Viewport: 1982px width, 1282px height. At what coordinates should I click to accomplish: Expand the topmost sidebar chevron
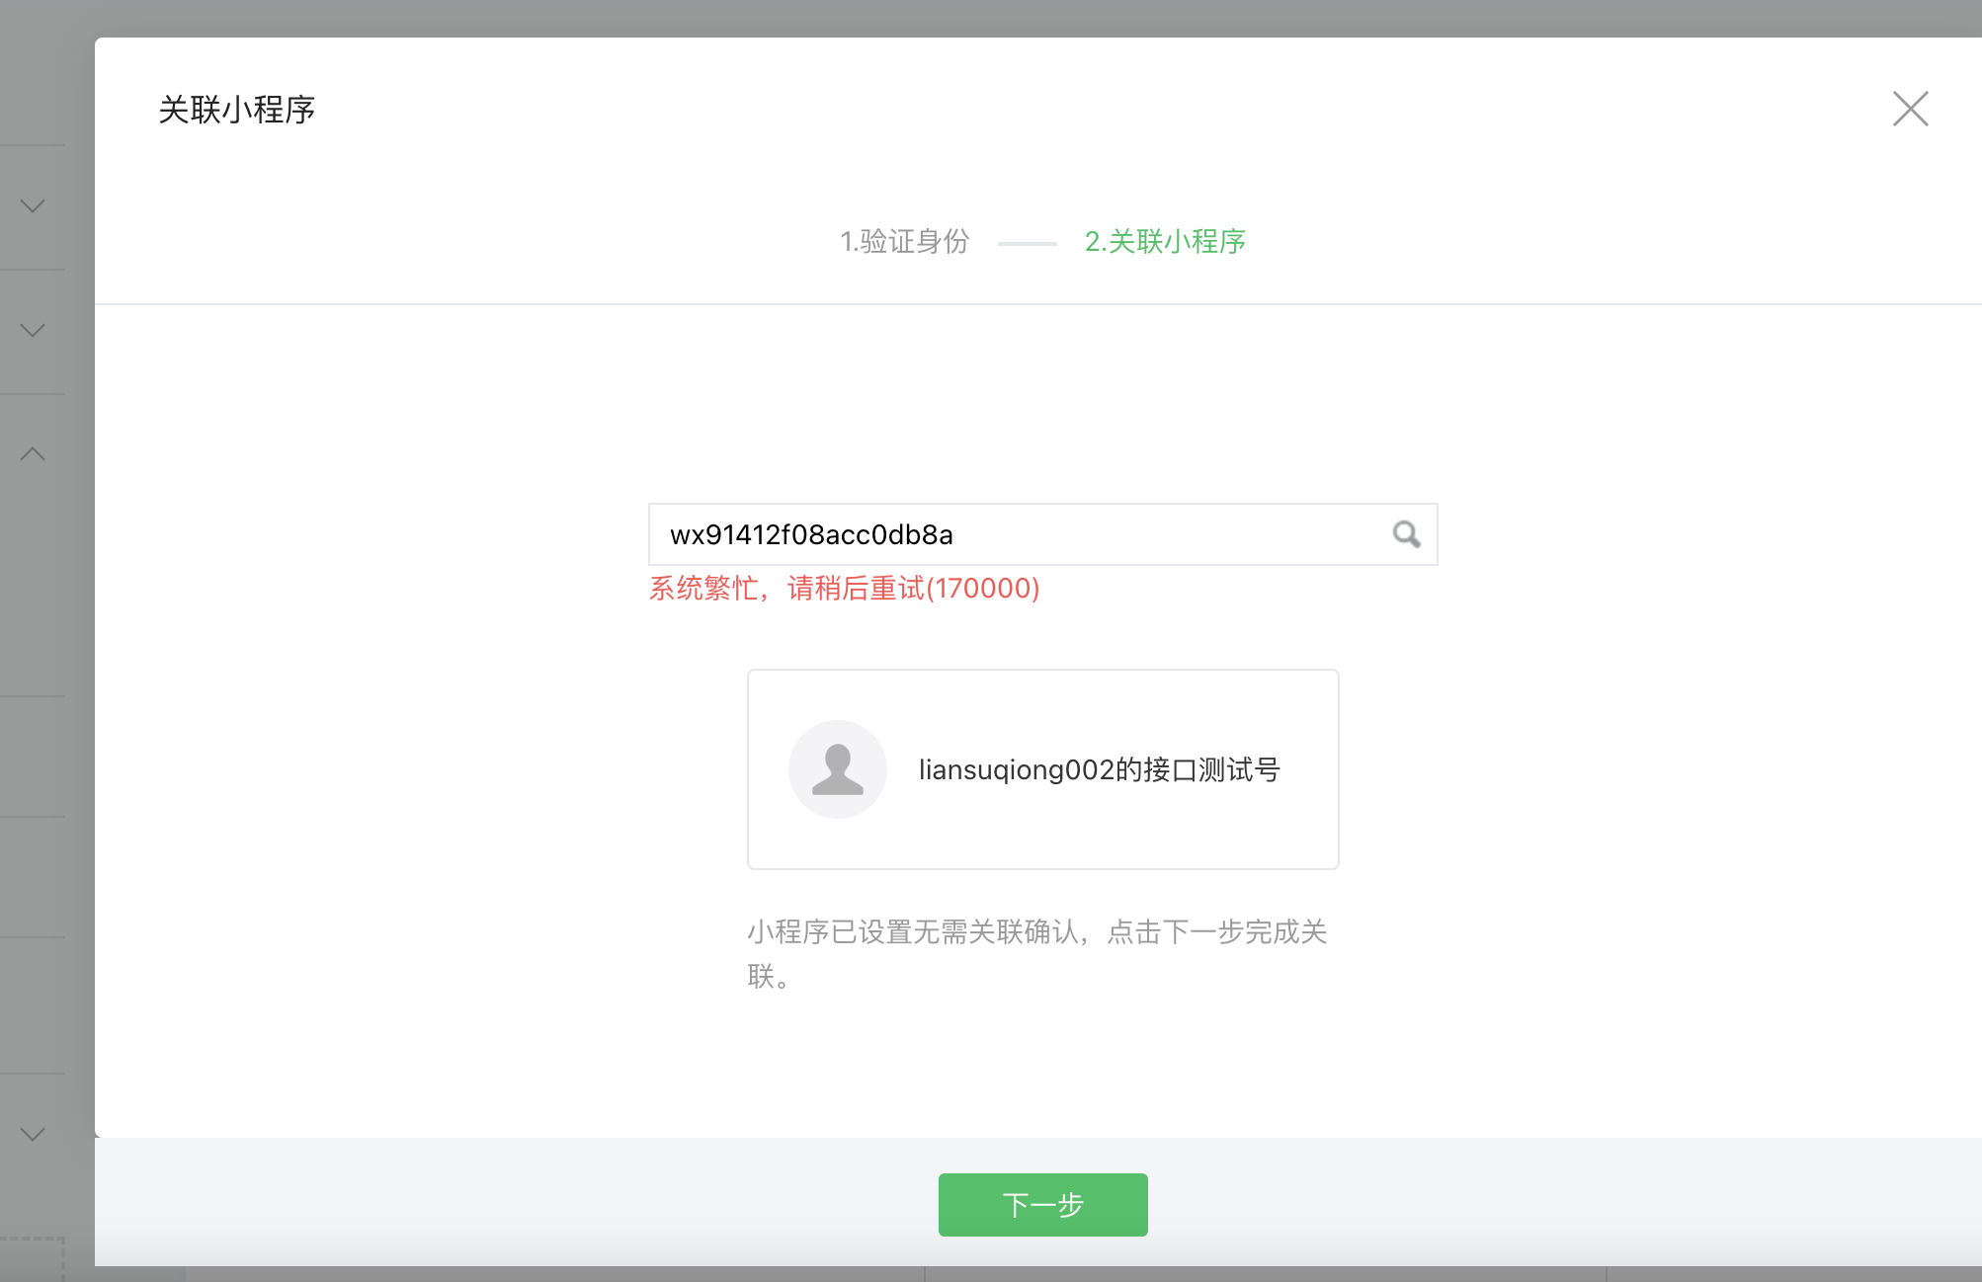point(33,206)
